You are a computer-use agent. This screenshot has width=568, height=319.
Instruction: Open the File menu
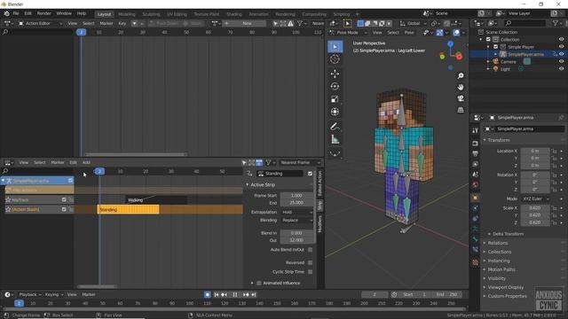click(16, 13)
